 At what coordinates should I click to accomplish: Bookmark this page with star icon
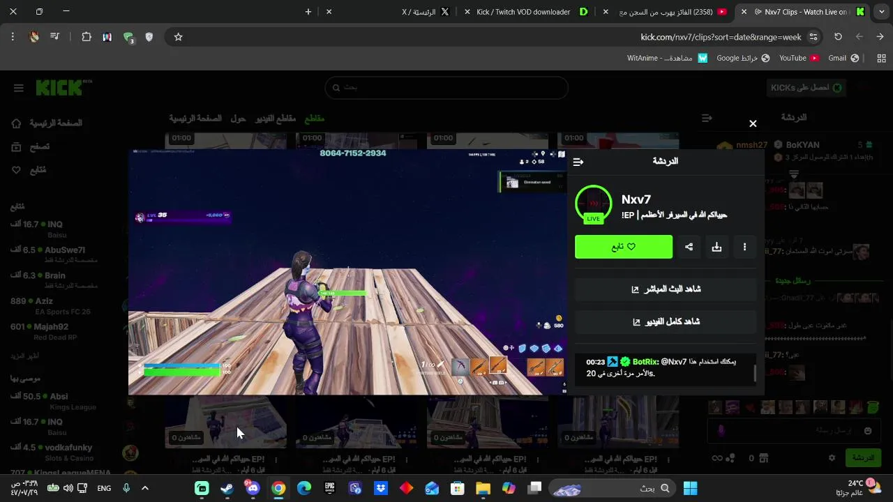pyautogui.click(x=178, y=37)
